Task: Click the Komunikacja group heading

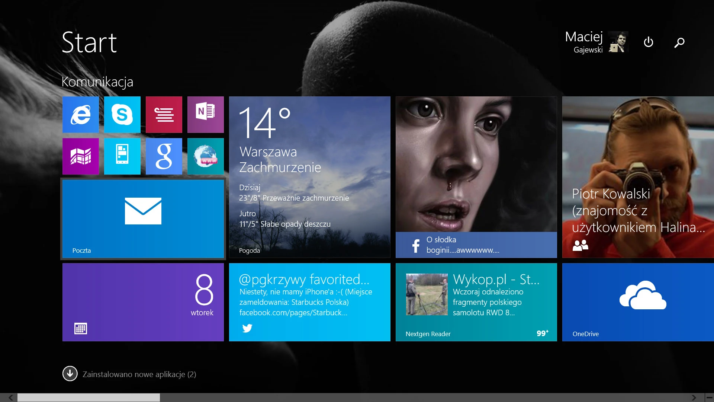Action: (x=97, y=82)
